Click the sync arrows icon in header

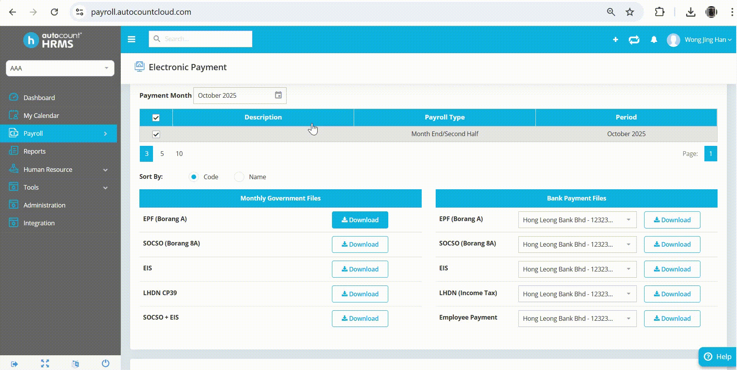coord(634,40)
